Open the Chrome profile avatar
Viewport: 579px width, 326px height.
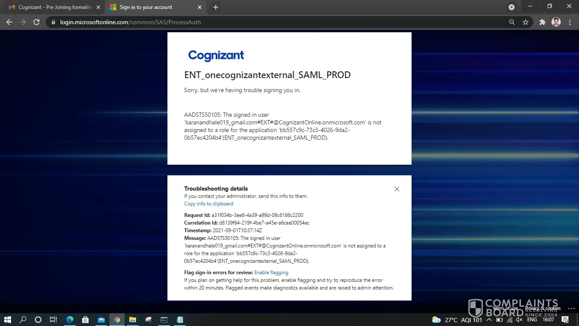tap(556, 22)
